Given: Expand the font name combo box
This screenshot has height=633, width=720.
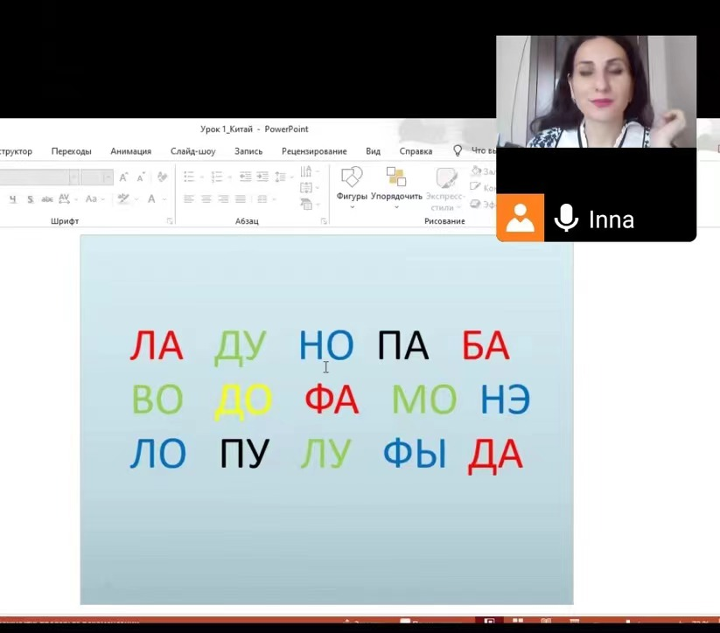Looking at the screenshot, I should click(x=73, y=177).
